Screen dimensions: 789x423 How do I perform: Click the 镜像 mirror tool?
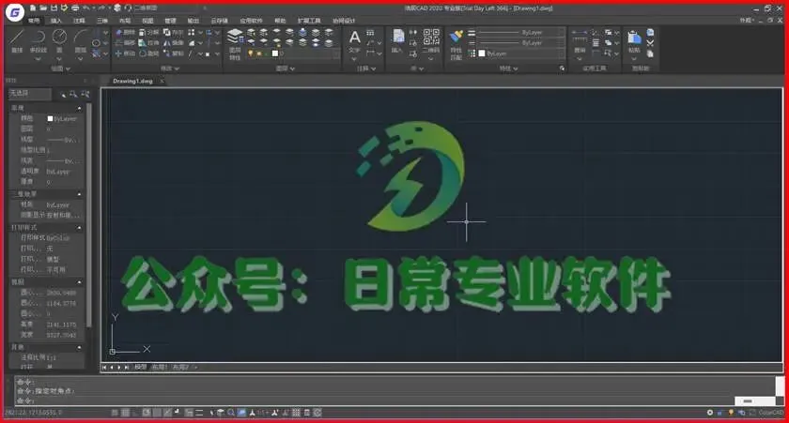(174, 43)
